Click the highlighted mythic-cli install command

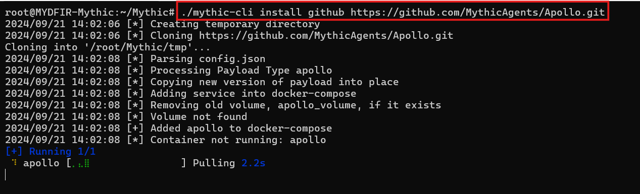pyautogui.click(x=392, y=12)
